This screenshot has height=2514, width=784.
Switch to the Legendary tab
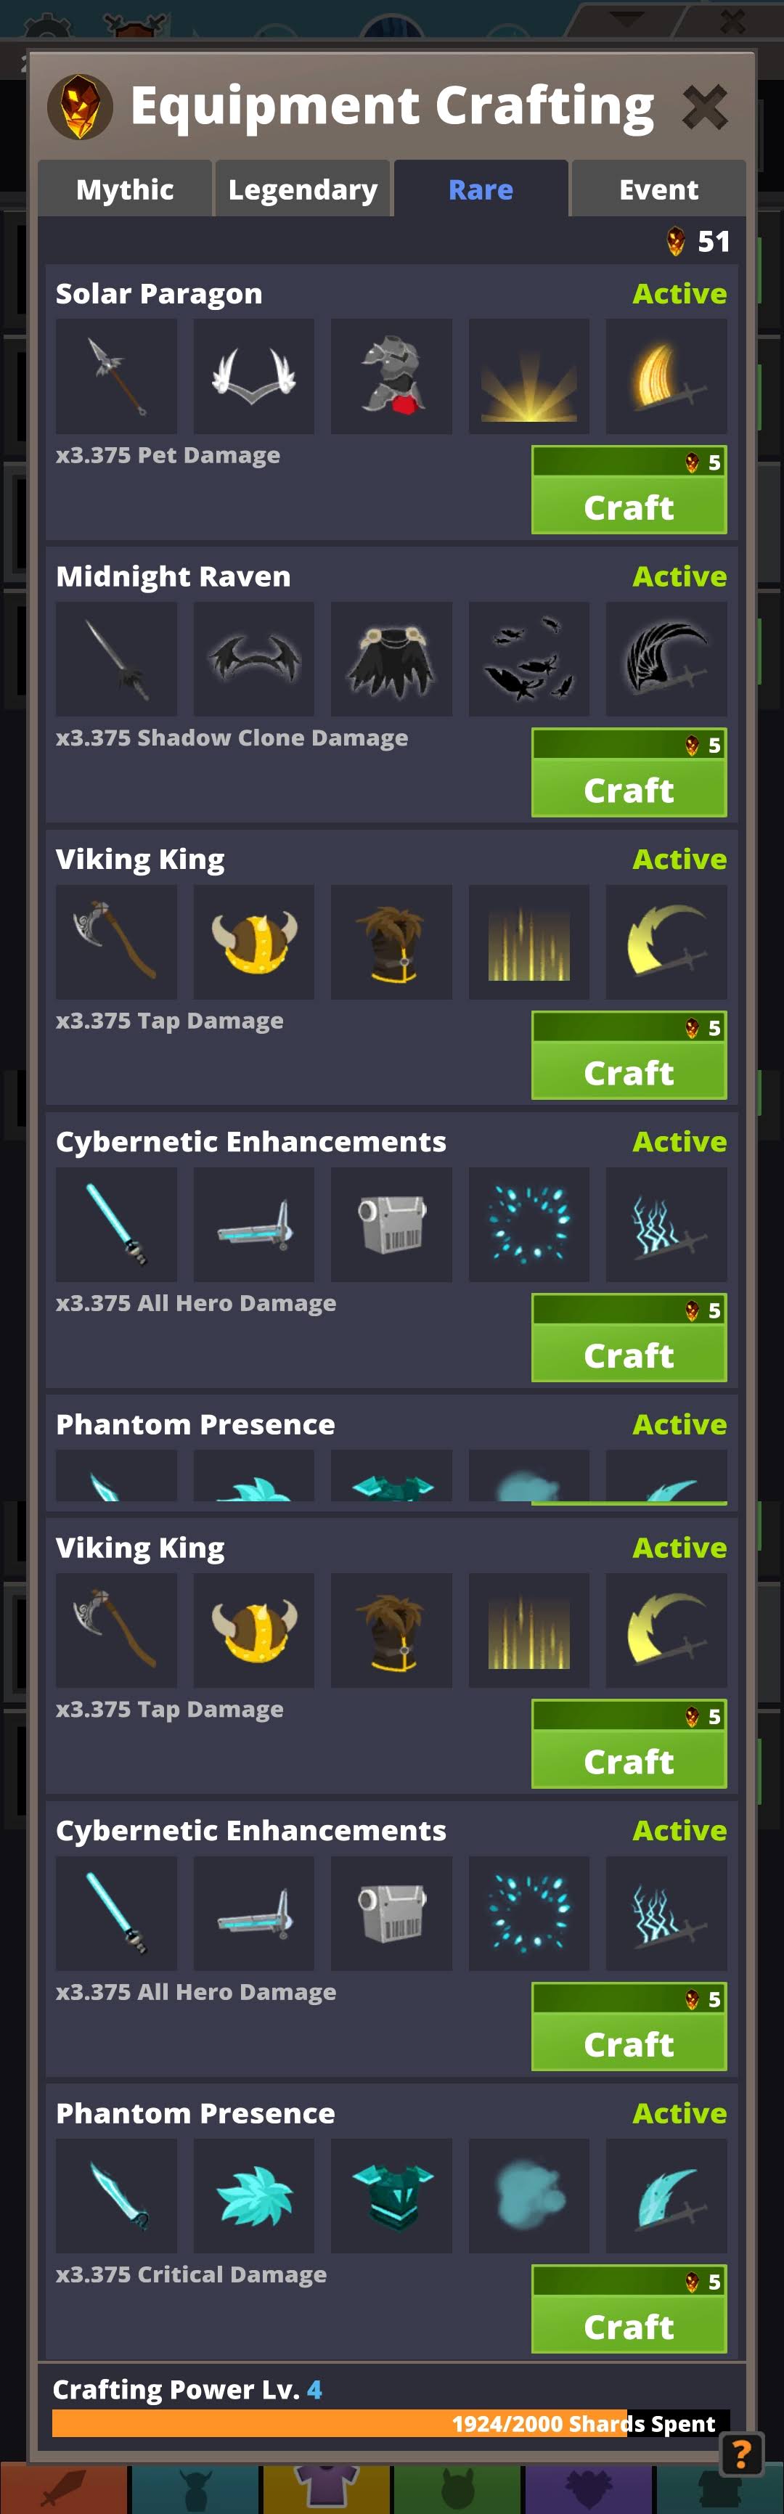pos(303,189)
